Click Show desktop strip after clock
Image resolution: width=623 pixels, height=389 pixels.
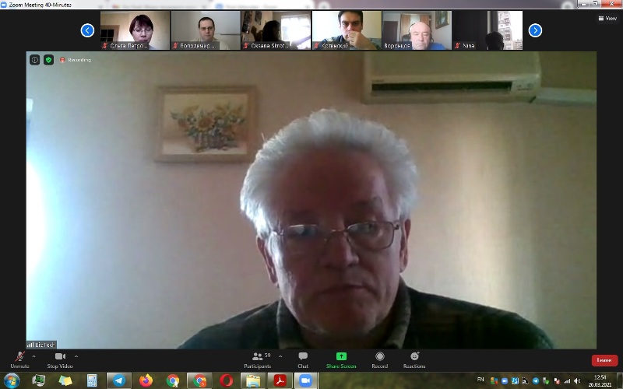pyautogui.click(x=620, y=381)
